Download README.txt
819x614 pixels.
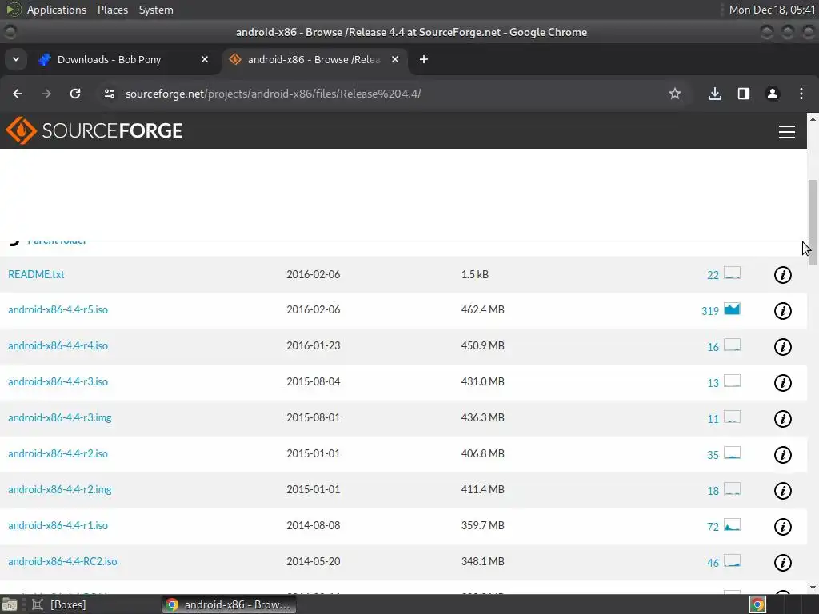click(36, 274)
